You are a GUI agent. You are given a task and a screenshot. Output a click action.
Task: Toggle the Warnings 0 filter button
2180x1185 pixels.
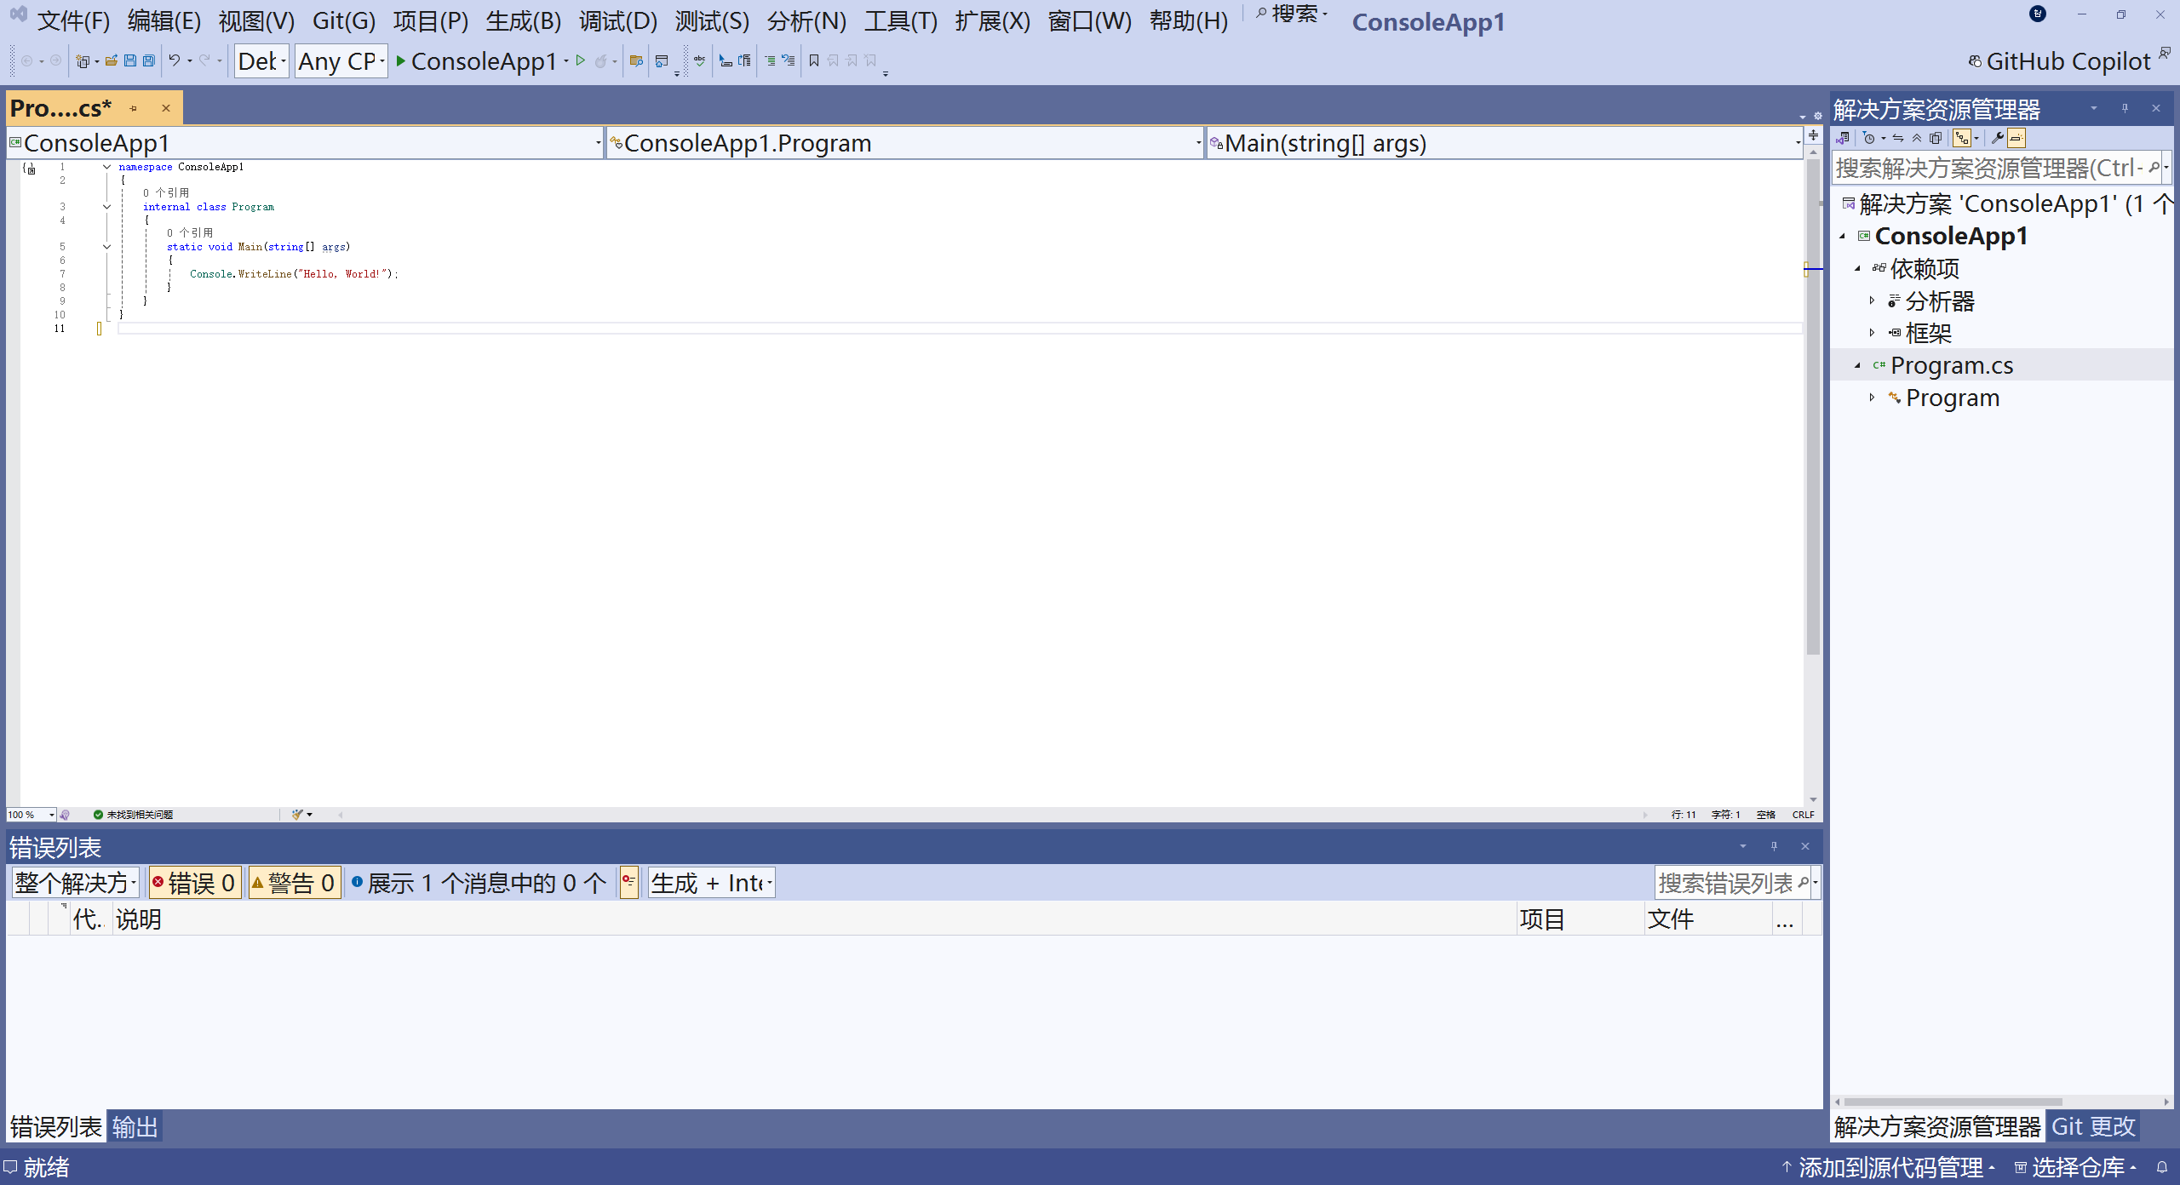(295, 883)
